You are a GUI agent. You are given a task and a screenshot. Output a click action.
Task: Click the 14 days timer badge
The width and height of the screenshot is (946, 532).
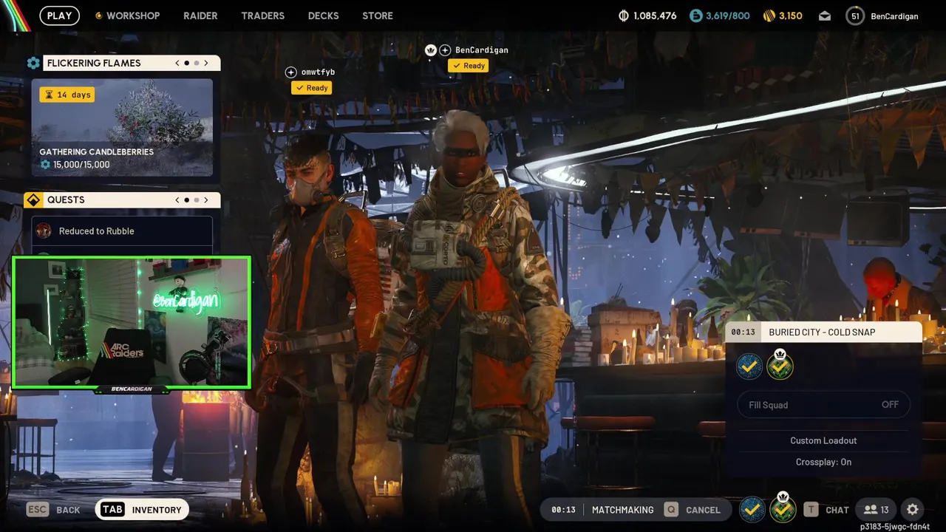67,95
